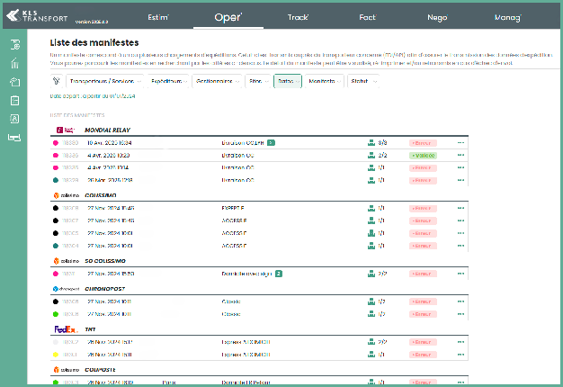Click pink color dot on first Mondial Relay row
563x387 pixels.
tap(58, 142)
